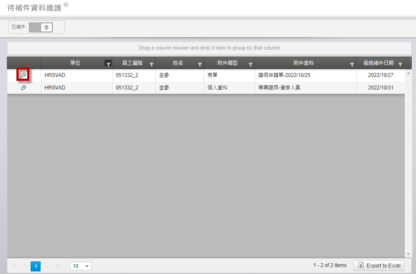Open filter for 員工編號 column
The height and width of the screenshot is (274, 416).
pyautogui.click(x=151, y=64)
